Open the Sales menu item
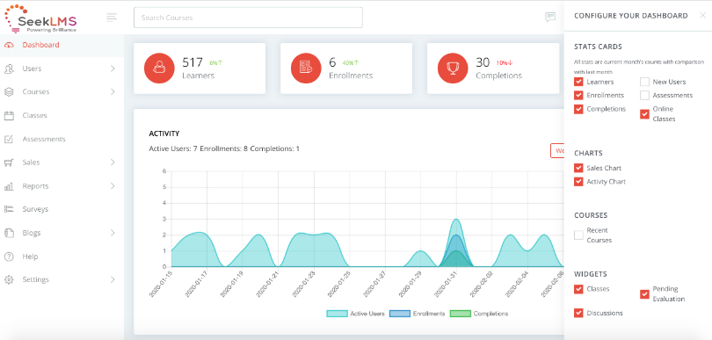 pyautogui.click(x=62, y=163)
